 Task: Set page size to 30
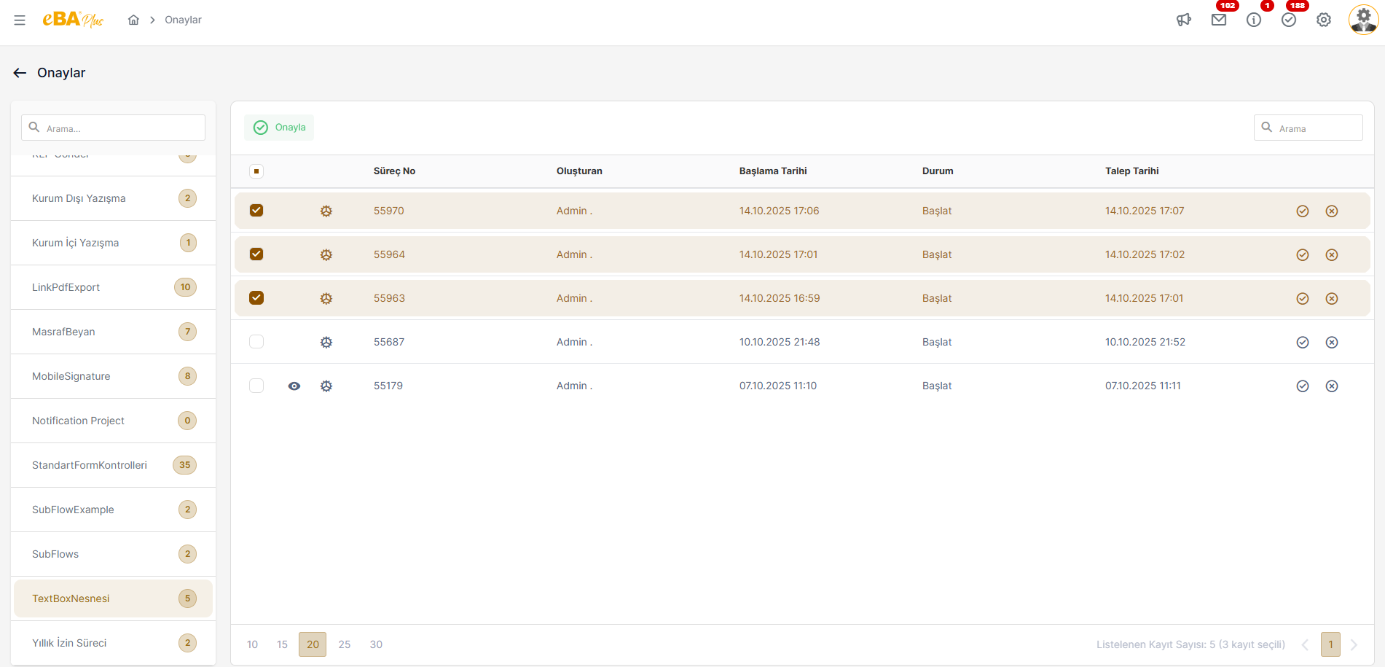click(x=376, y=645)
